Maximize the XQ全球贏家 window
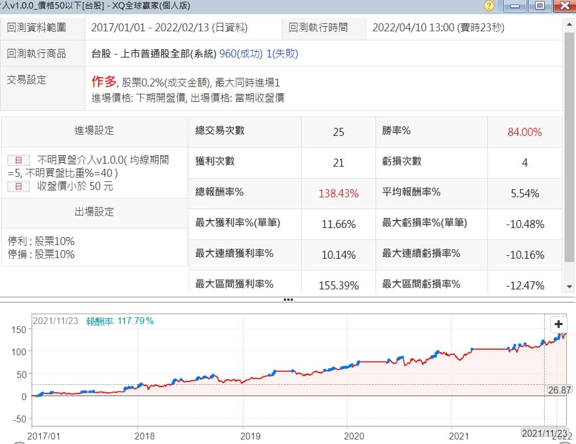Image resolution: width=576 pixels, height=444 pixels. point(539,6)
